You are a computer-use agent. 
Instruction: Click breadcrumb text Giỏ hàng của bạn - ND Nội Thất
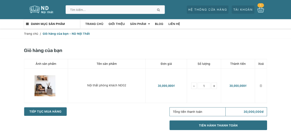[66, 34]
